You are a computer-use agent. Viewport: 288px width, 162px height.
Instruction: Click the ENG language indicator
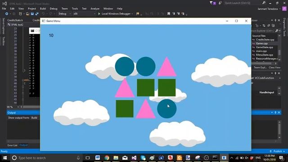click(x=258, y=158)
